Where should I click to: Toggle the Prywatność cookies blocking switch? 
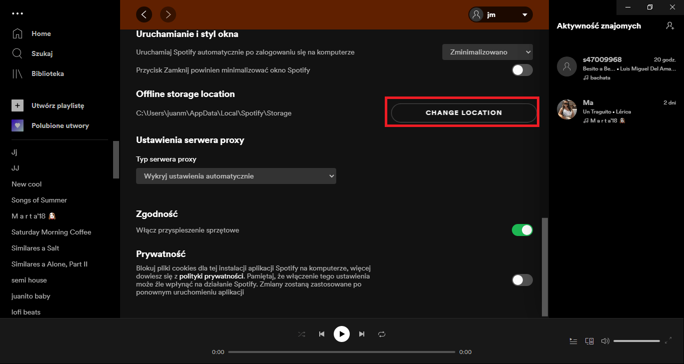[522, 280]
